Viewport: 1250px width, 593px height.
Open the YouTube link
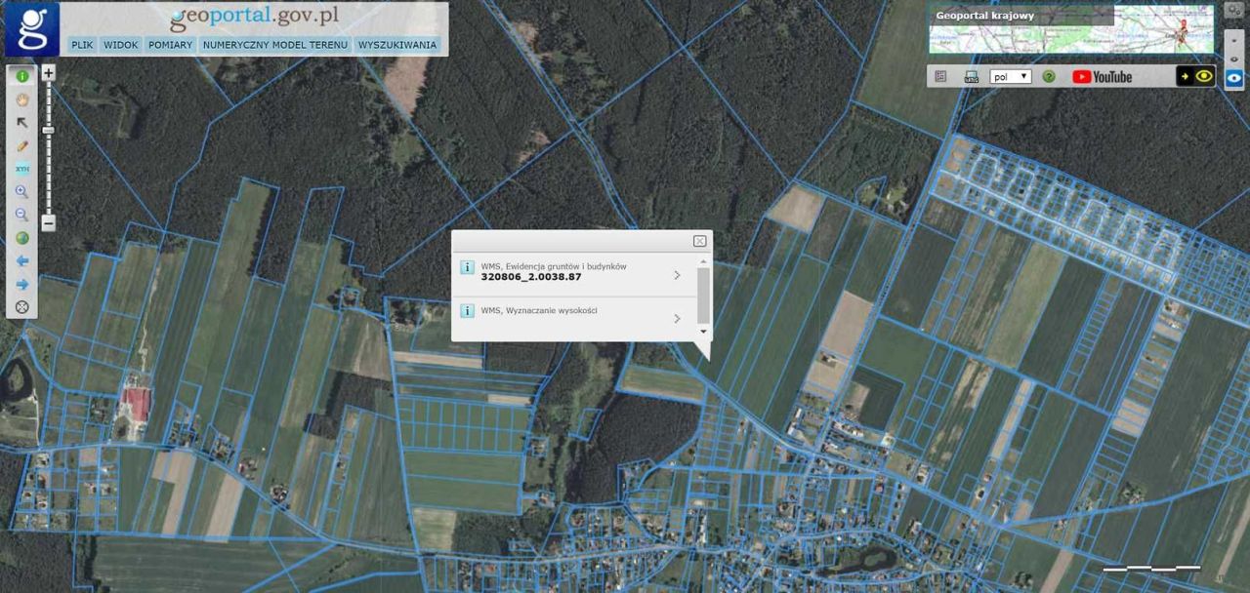coord(1102,76)
